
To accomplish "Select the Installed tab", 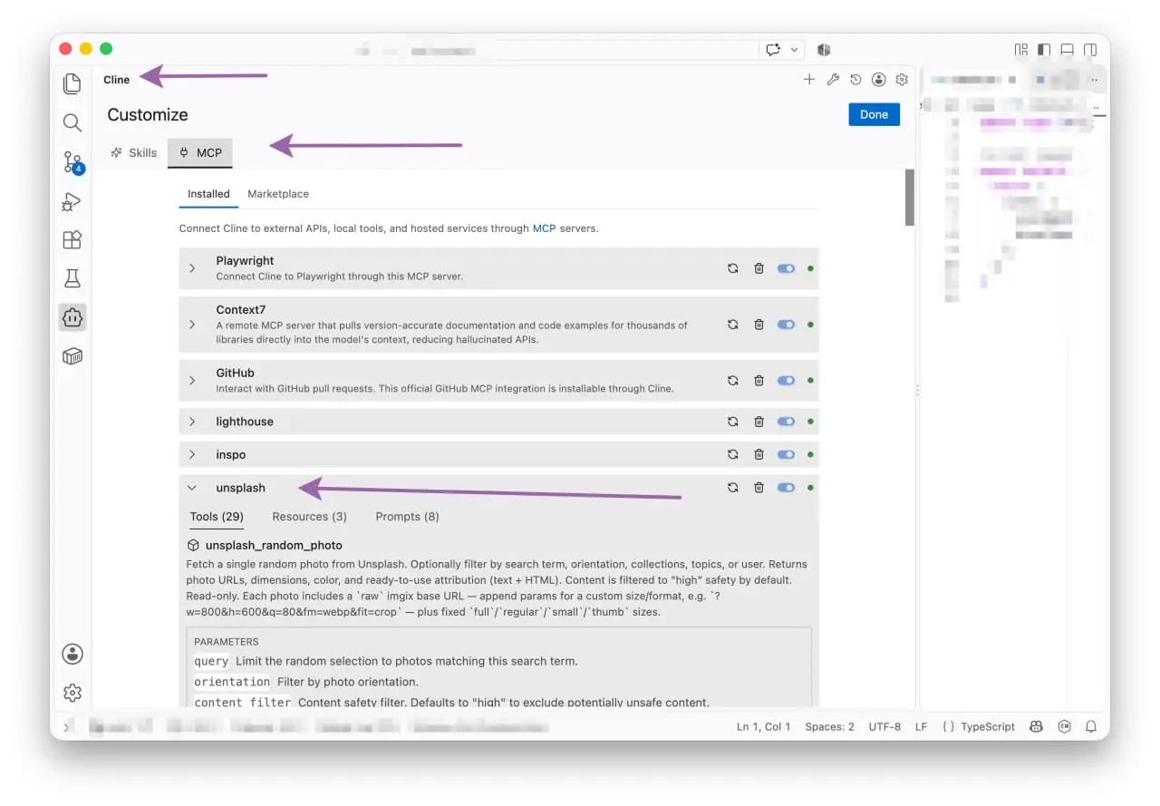I will pyautogui.click(x=208, y=194).
